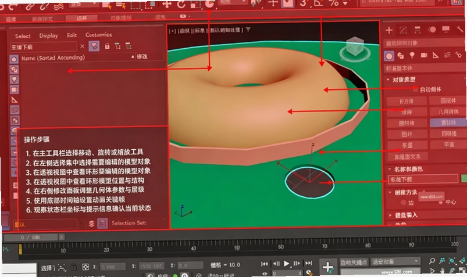467x277 pixels.
Task: Open Select by Name tool
Action: 121,5
